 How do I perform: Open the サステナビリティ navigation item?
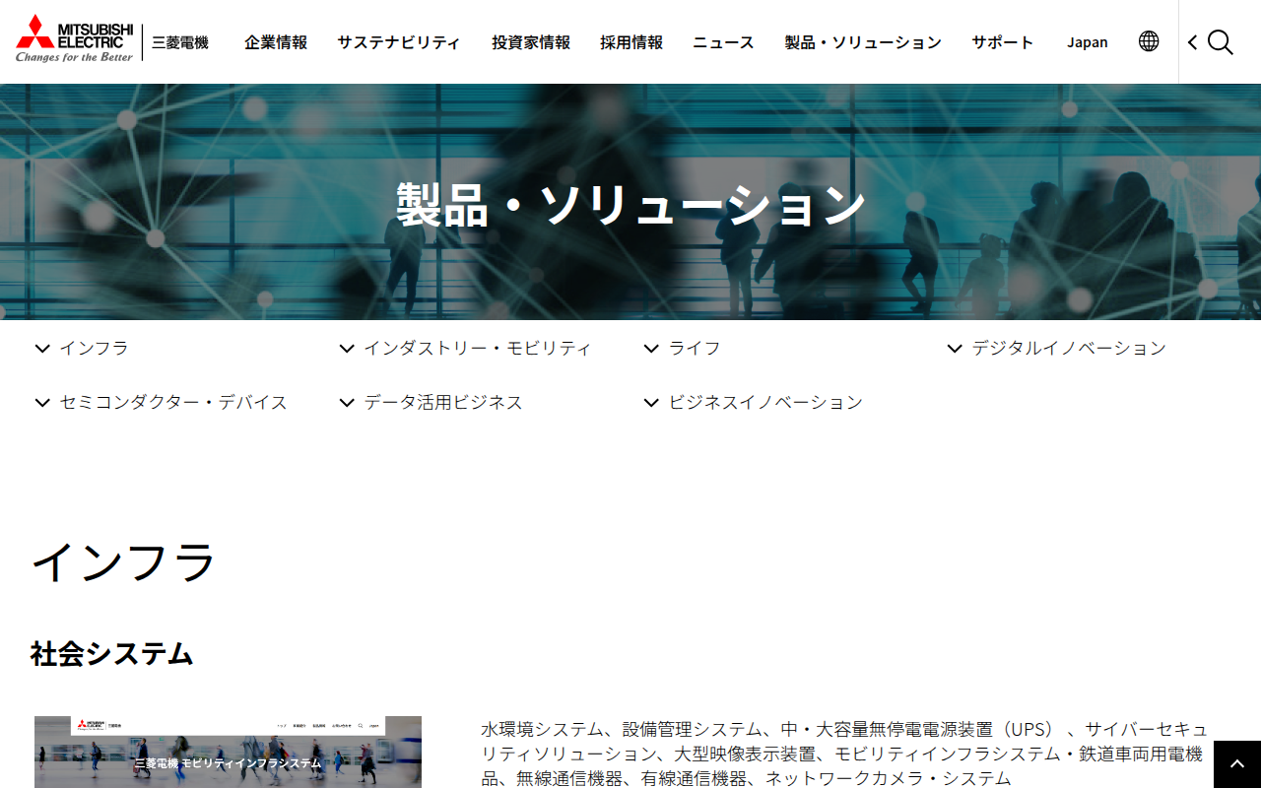click(x=398, y=42)
